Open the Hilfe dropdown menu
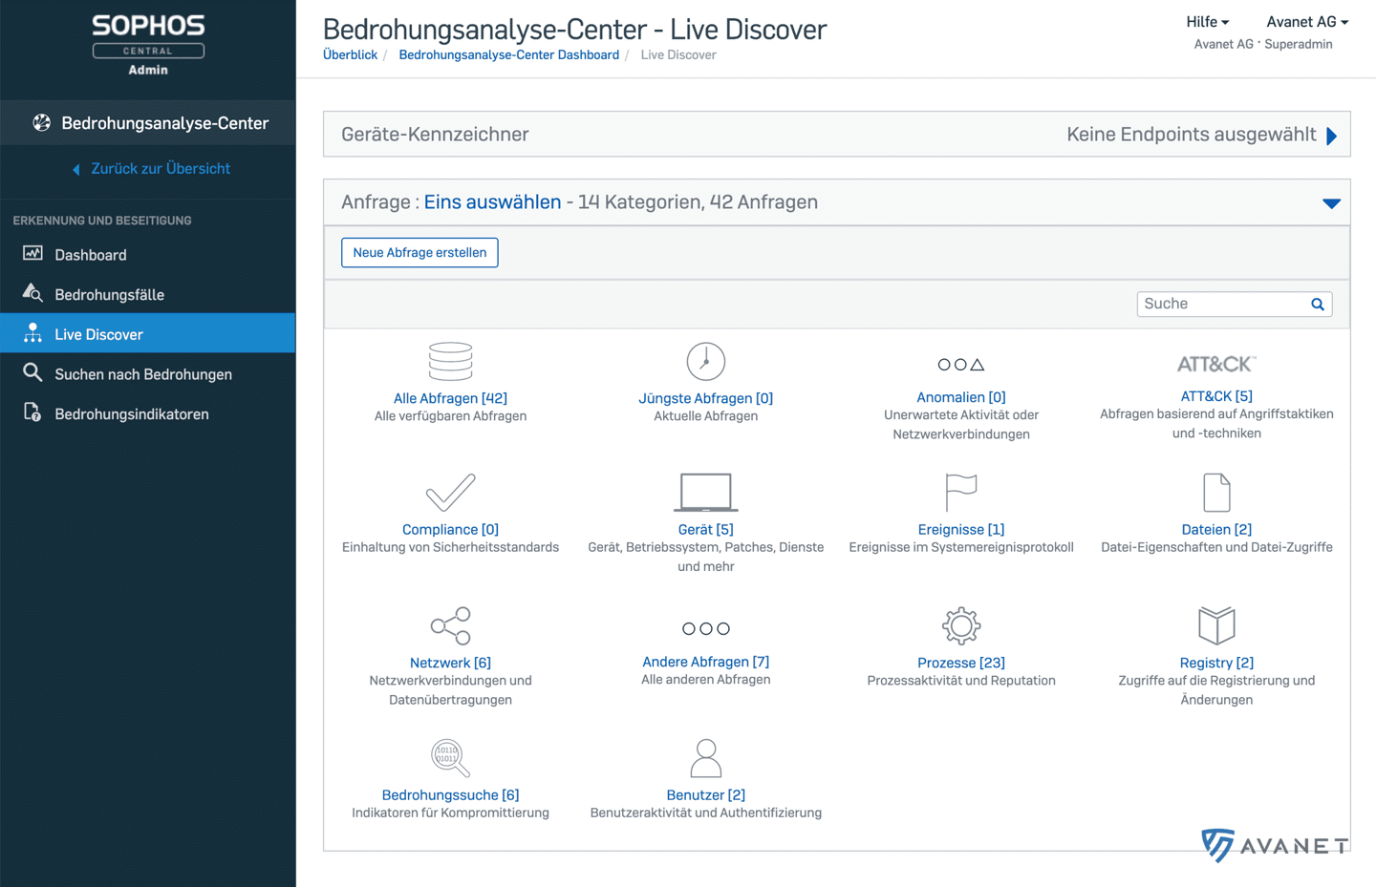Screen dimensions: 1376x887 [x=1207, y=22]
